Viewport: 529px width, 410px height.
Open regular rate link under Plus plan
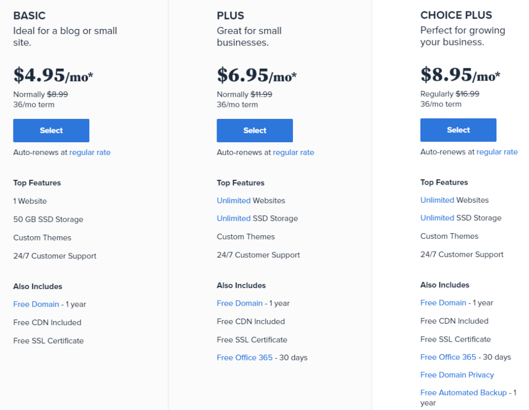point(293,153)
